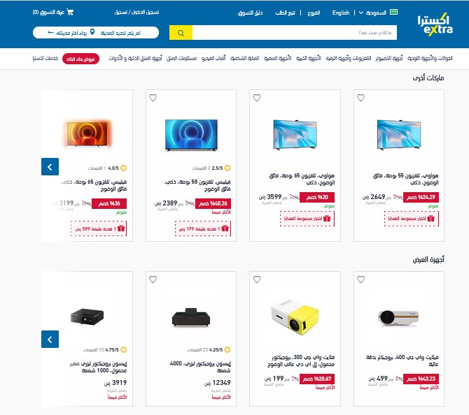Click gift icon on Huawei 55 inch TV
Viewport: 469px width, 415px height.
coord(430,219)
